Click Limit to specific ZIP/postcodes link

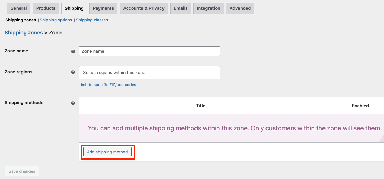107,85
